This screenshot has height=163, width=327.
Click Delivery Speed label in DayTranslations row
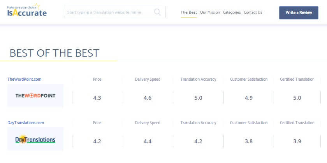(148, 123)
